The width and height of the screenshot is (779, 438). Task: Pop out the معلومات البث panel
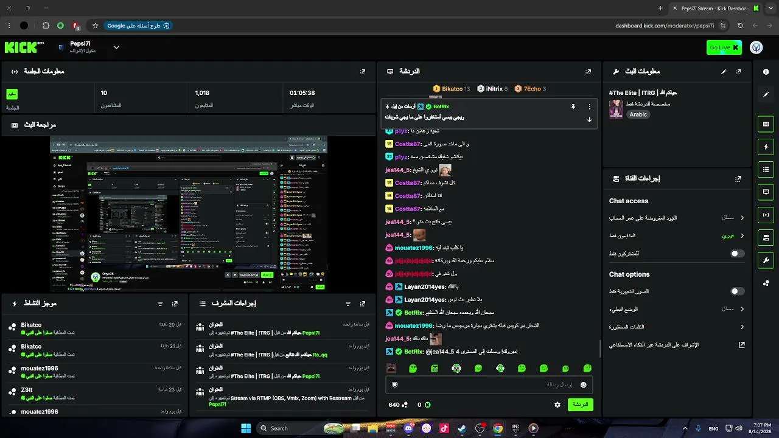click(x=738, y=72)
